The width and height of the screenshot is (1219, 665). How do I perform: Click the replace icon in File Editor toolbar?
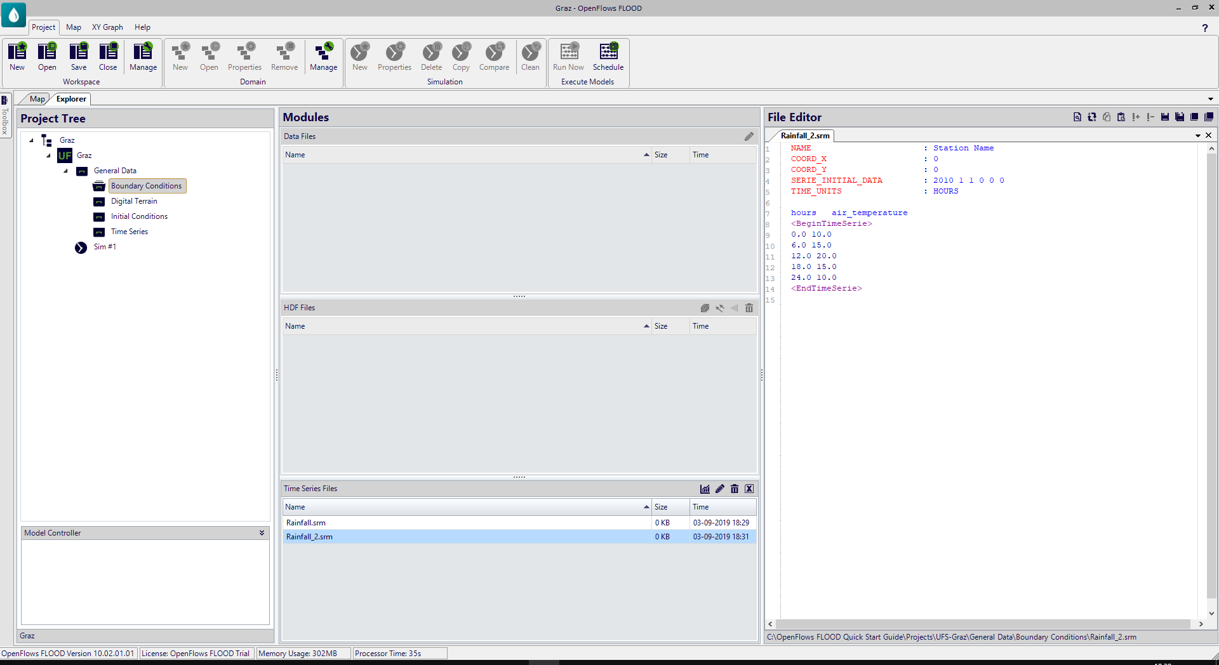1092,117
